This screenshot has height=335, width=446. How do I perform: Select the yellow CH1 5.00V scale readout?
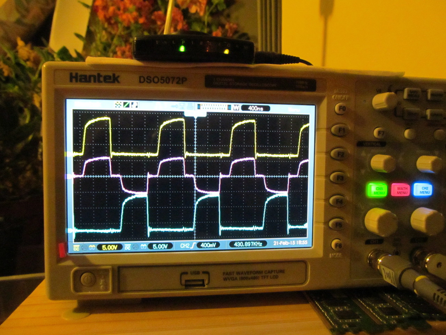[x=109, y=247]
